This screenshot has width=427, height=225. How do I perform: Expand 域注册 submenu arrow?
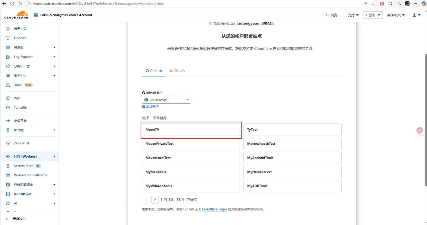tap(54, 47)
